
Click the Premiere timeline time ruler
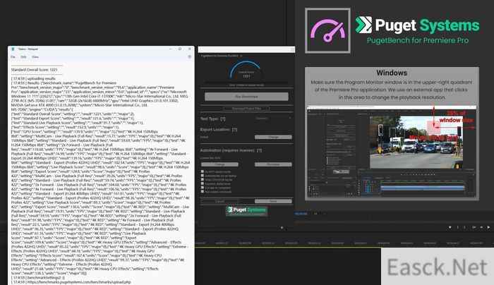344,243
